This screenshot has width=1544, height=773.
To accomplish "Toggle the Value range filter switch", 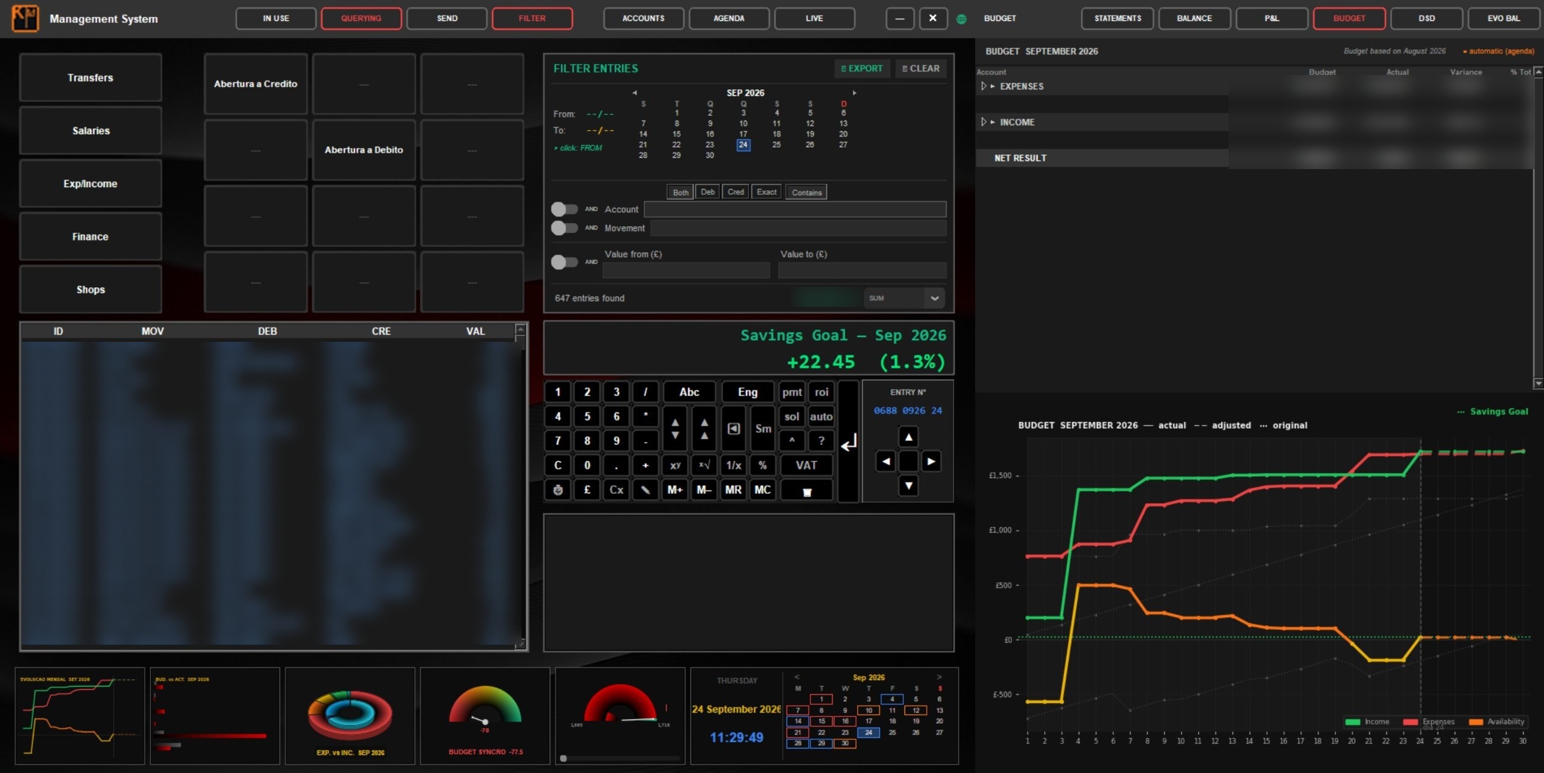I will [564, 262].
